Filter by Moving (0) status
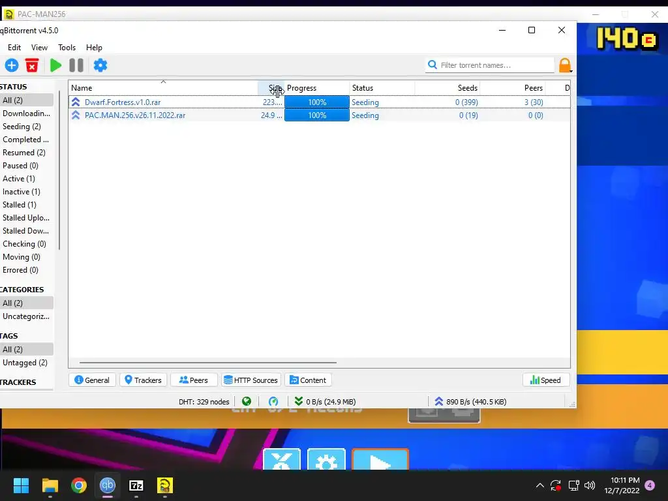This screenshot has height=501, width=668. click(x=26, y=257)
